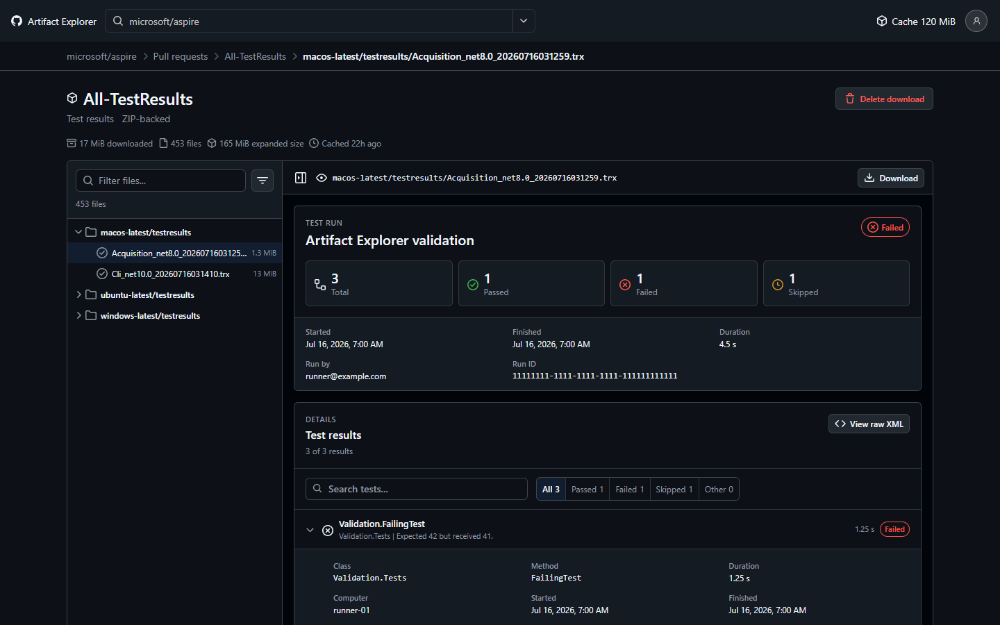Show All 3 test results tab
1000x625 pixels.
551,489
